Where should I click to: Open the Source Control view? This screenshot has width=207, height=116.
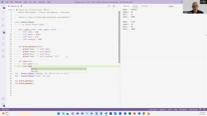point(3,19)
